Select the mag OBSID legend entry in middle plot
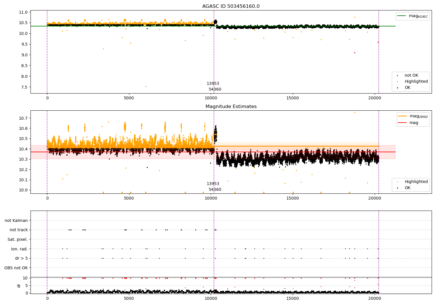Image resolution: width=436 pixels, height=305 pixels. [413, 116]
